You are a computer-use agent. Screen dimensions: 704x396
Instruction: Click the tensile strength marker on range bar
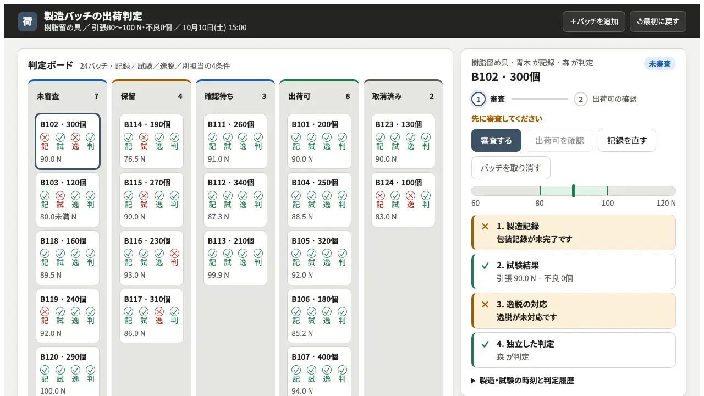[574, 191]
